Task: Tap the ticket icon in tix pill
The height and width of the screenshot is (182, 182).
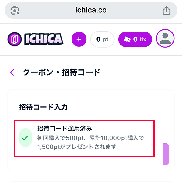Action: click(x=127, y=39)
